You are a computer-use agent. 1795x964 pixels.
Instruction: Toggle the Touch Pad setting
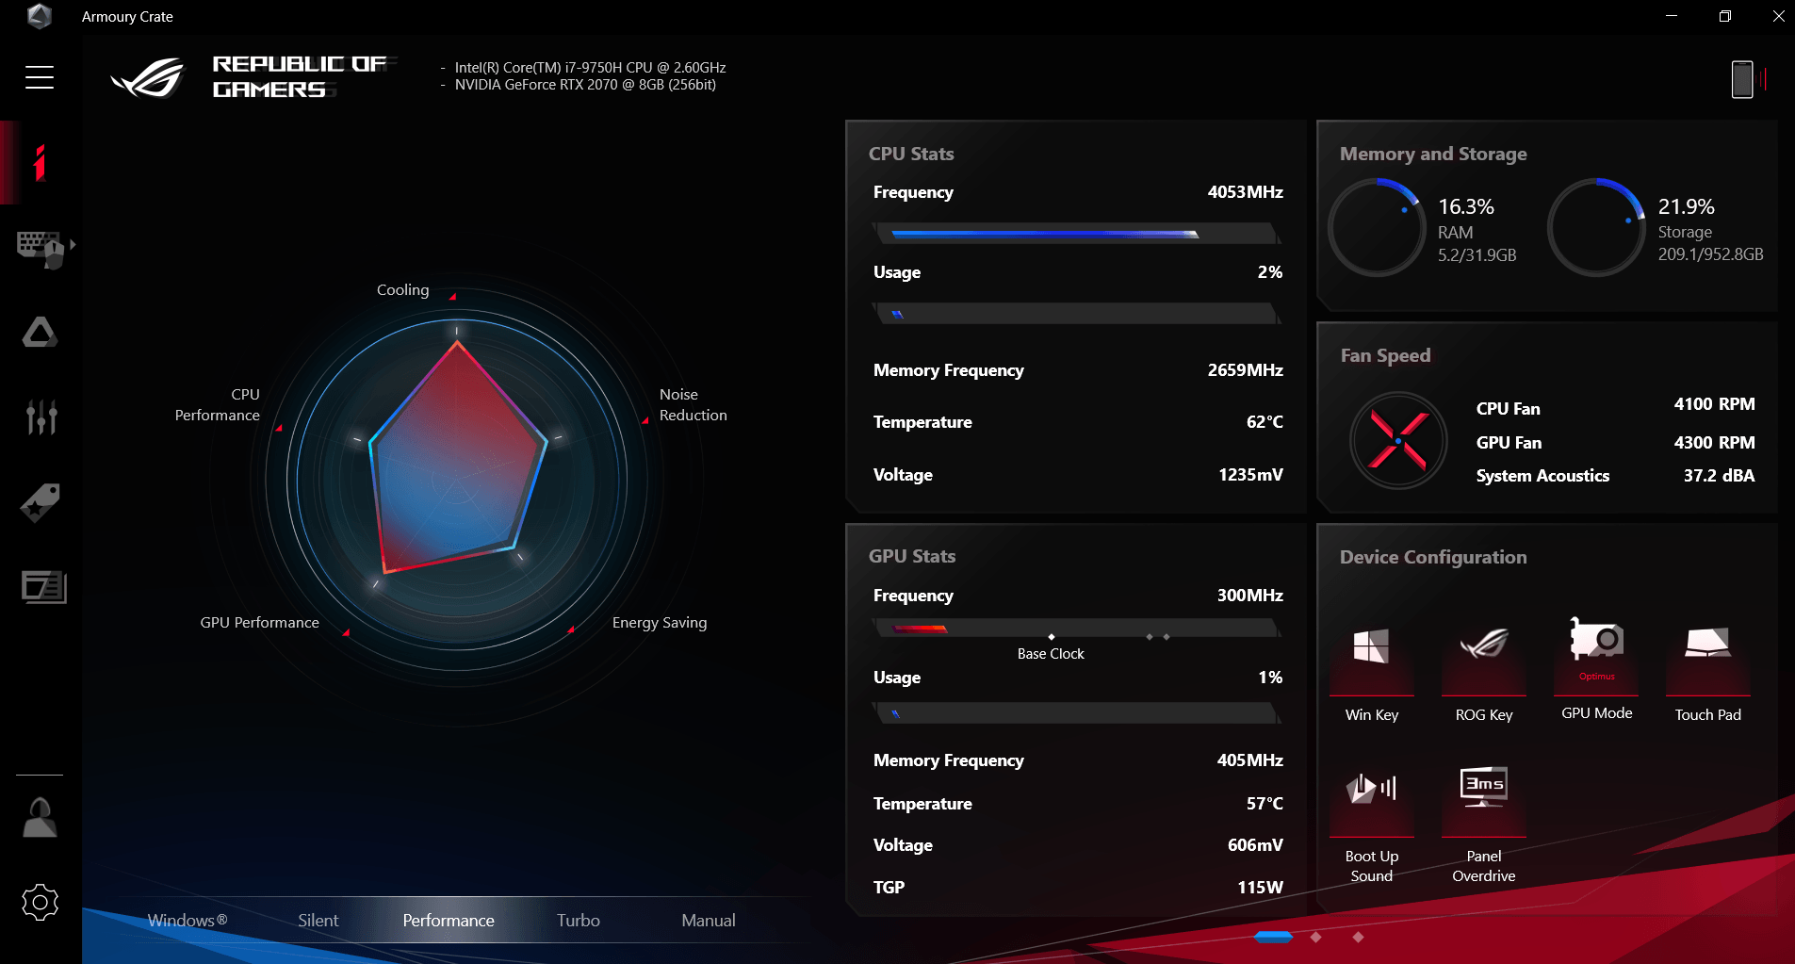[1708, 671]
